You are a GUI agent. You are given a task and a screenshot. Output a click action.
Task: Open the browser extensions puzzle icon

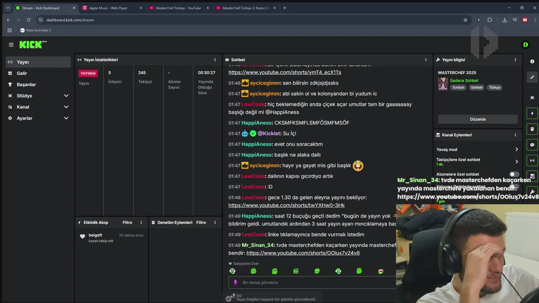tap(490, 20)
